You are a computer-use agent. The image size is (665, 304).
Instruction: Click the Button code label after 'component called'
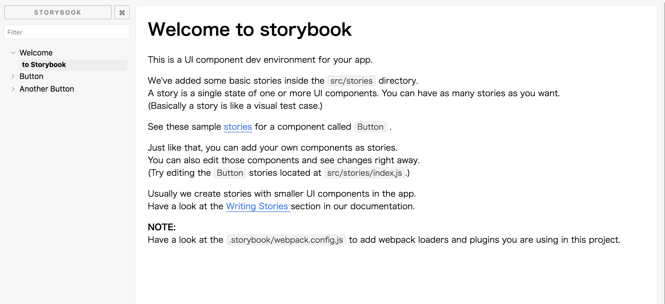(370, 127)
